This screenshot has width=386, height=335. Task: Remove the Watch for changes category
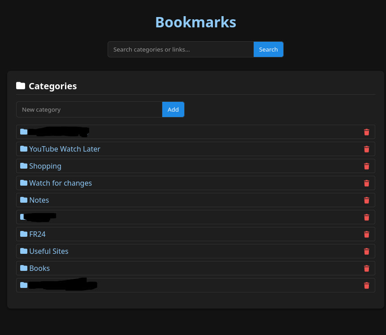pos(366,183)
